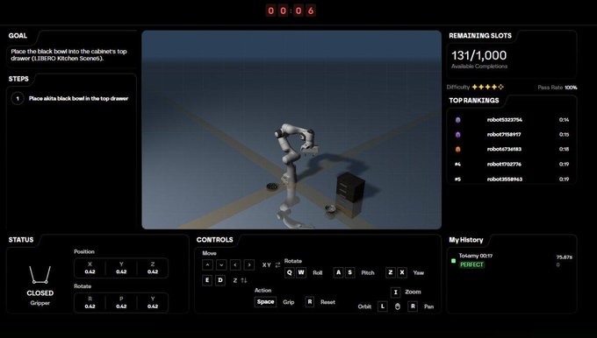Click the 0:14 time for robot5323754
This screenshot has height=338, width=597.
click(565, 120)
